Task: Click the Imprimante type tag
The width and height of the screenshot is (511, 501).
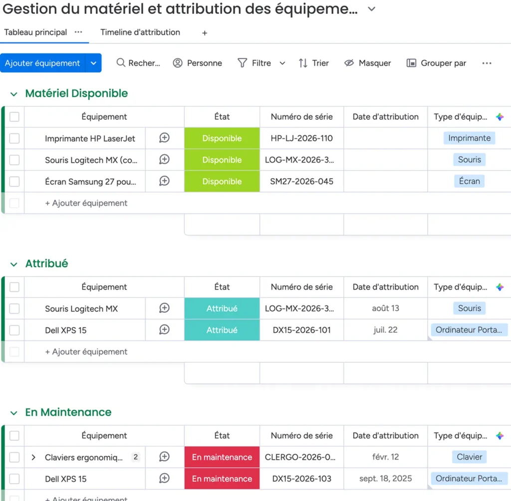Action: click(469, 138)
